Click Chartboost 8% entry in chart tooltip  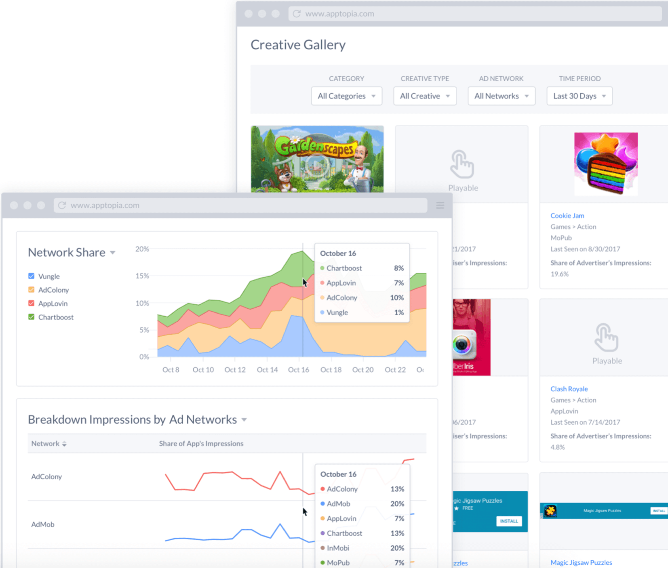coord(362,268)
